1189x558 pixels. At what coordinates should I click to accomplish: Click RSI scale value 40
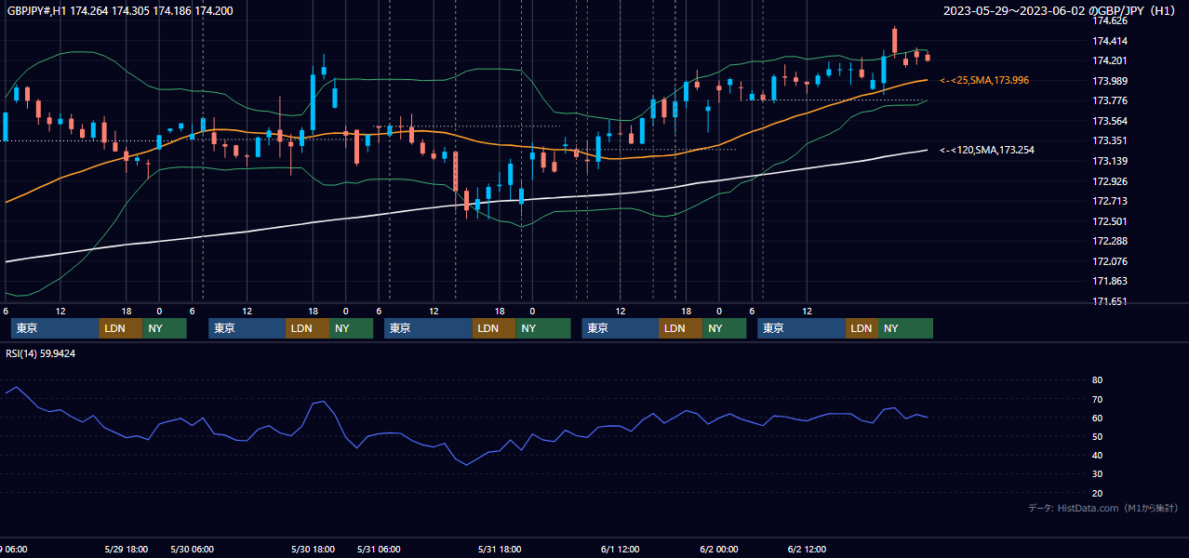tap(1097, 455)
